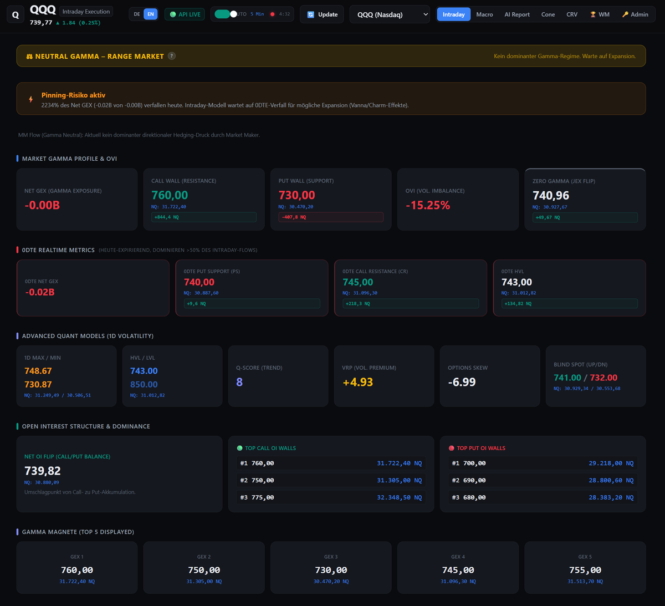Click the Net GEX value -0.00B
The image size is (665, 606).
(x=42, y=205)
